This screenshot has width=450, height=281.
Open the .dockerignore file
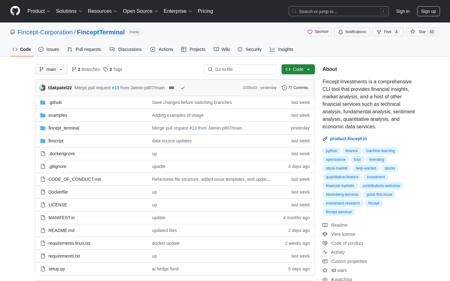pos(62,154)
